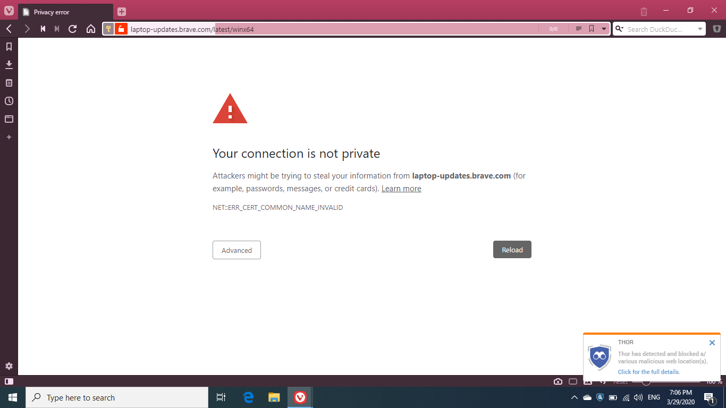The width and height of the screenshot is (726, 408).
Task: Open the Bookmarks panel
Action: [9, 47]
